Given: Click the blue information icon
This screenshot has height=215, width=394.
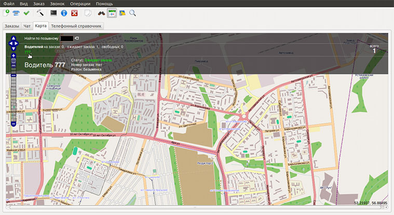Looking at the screenshot, I should click(x=64, y=13).
